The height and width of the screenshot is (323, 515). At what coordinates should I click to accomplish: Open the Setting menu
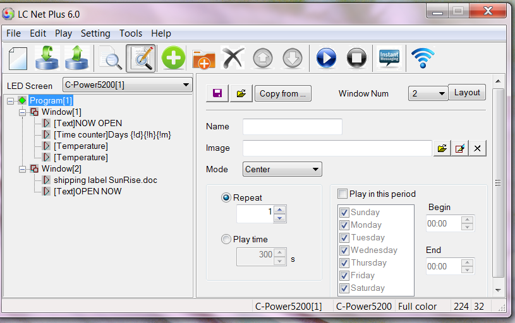point(95,33)
